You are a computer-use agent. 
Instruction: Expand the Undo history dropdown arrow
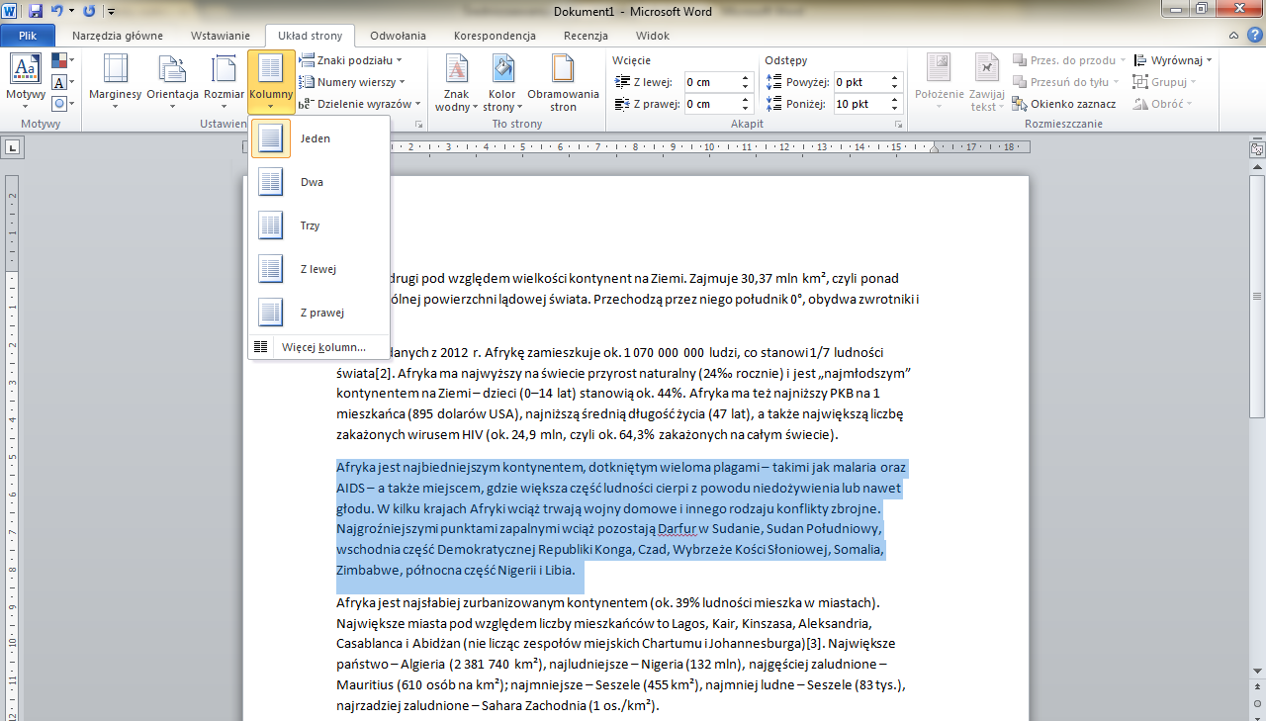(71, 11)
